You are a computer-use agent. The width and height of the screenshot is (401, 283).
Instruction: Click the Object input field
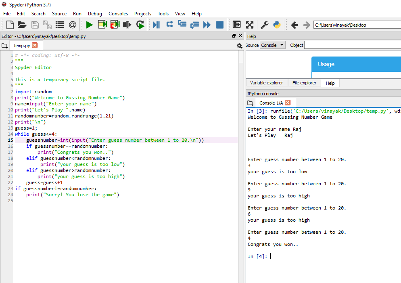353,45
